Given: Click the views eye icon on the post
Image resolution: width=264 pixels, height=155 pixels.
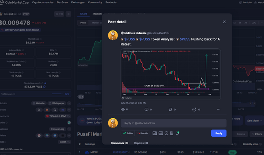Looking at the screenshot, I should pyautogui.click(x=123, y=110).
